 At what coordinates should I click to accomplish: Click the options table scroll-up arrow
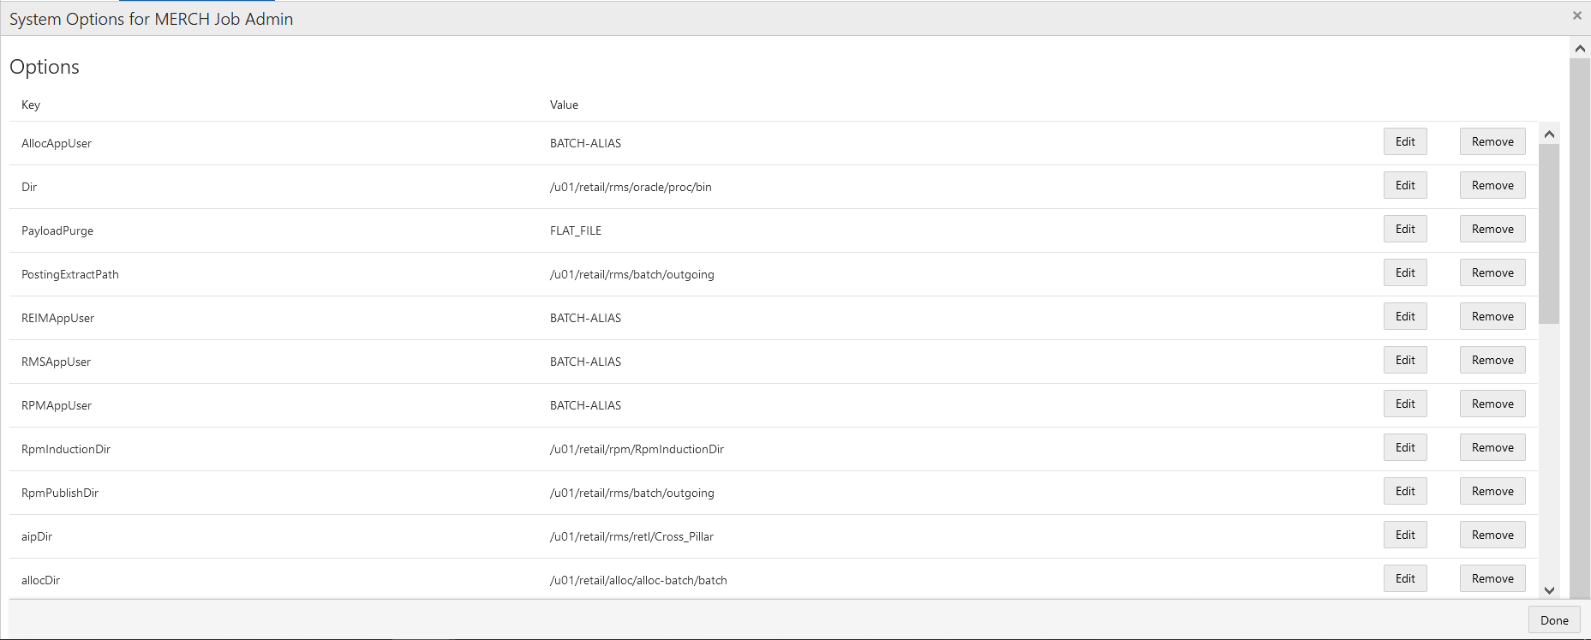pyautogui.click(x=1548, y=134)
